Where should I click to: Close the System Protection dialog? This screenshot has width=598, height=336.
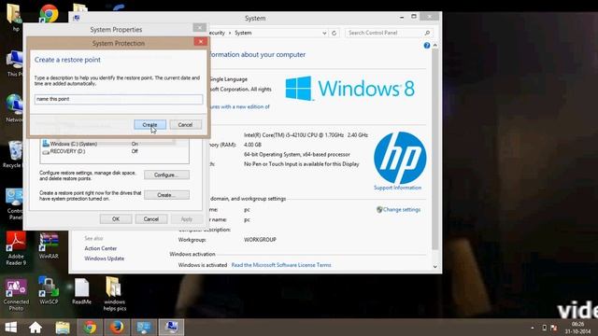tap(201, 41)
